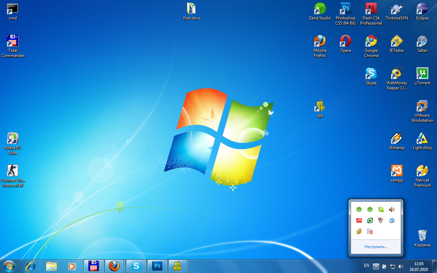The height and width of the screenshot is (273, 437).
Task: Select the Winamp desktop shortcut
Action: coord(397,141)
